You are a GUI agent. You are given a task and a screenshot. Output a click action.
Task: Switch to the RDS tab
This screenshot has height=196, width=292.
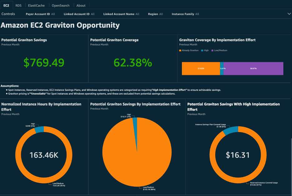click(x=19, y=5)
